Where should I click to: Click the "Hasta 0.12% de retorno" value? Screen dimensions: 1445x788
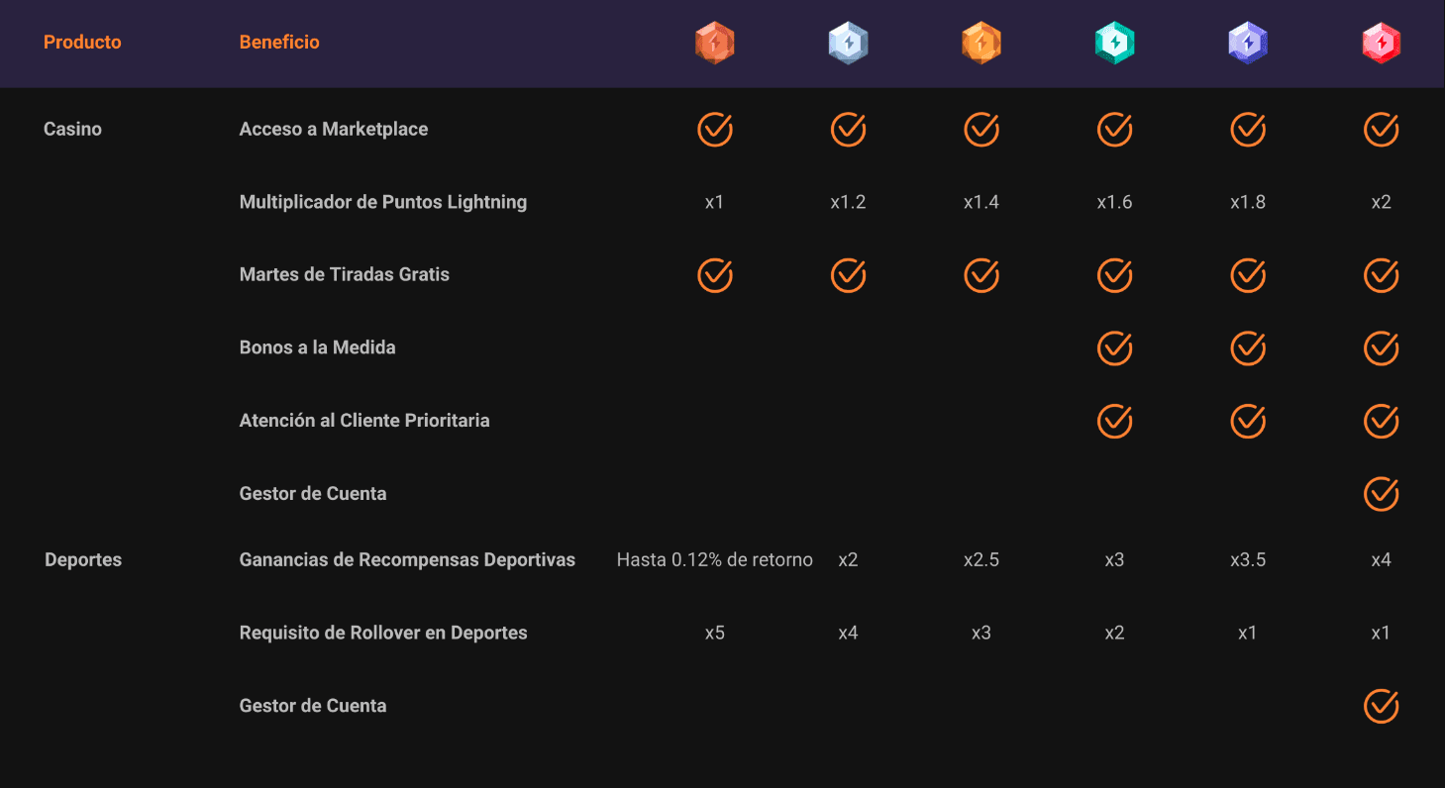[x=714, y=560]
